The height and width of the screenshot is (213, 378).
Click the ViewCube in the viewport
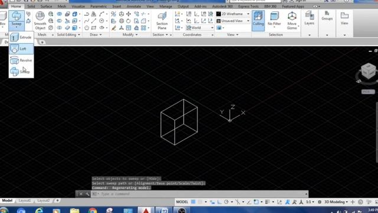pyautogui.click(x=368, y=71)
